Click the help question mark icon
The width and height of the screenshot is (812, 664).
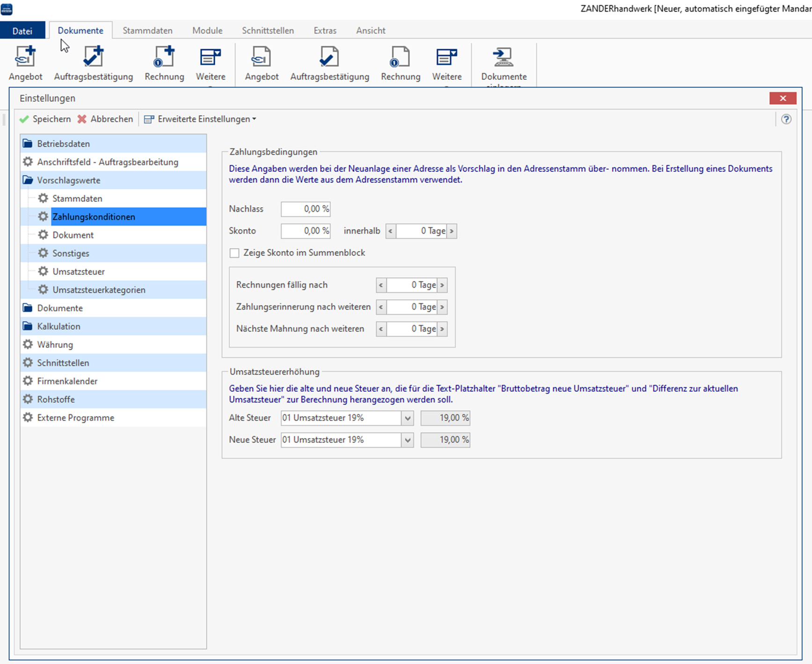tap(786, 119)
